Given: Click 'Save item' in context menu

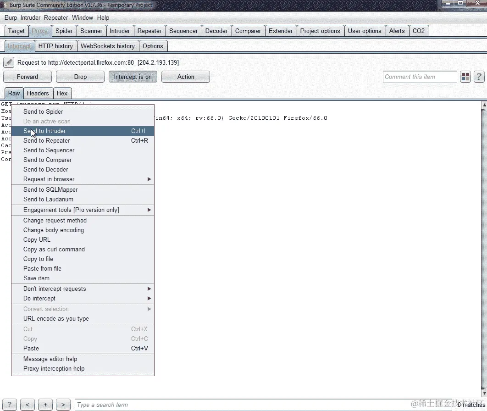Looking at the screenshot, I should [83, 278].
